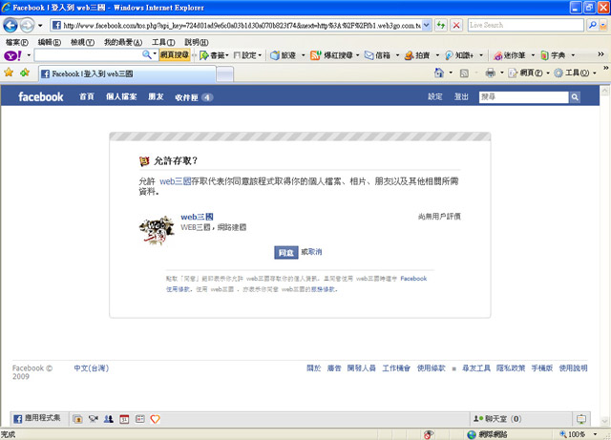Screen dimensions: 611x440
Task: Open the 設定 item on Yahoo toolbar
Action: 247,55
